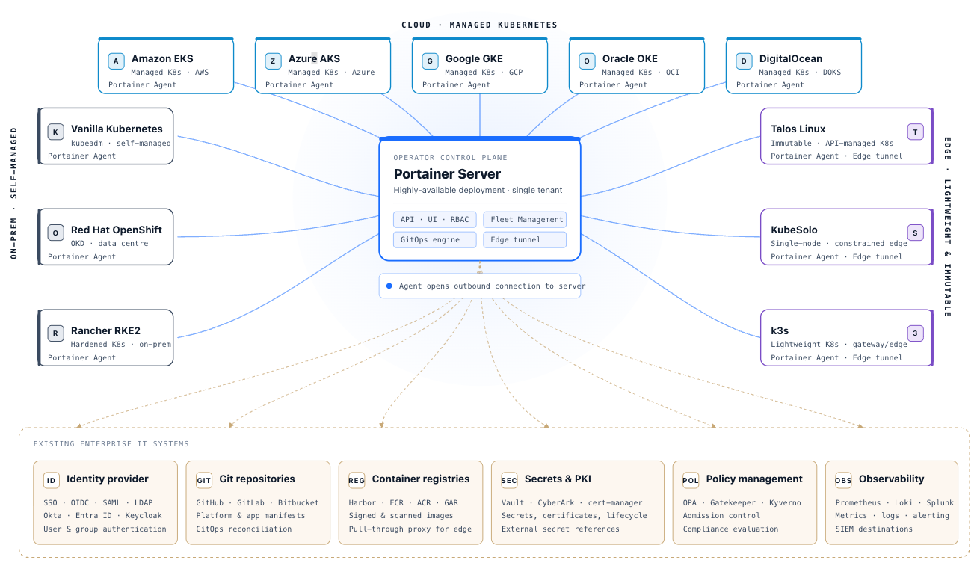This screenshot has height=566, width=977.
Task: Click the "GitOps engine" chip
Action: click(435, 240)
